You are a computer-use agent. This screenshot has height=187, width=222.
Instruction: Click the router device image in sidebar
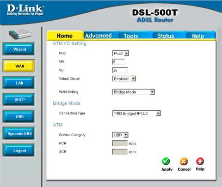point(20,34)
